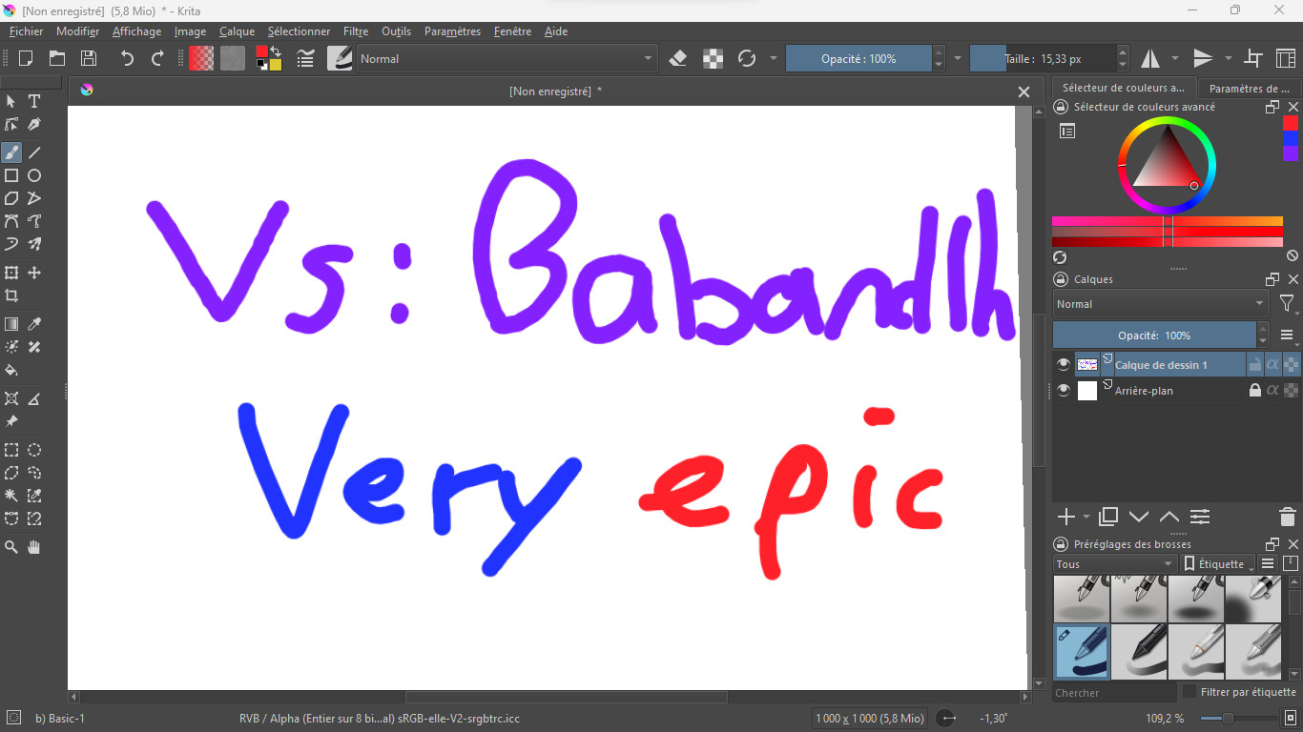Viewport: 1303px width, 732px height.
Task: Hide the Calque de dessin 1 layer
Action: pos(1064,364)
